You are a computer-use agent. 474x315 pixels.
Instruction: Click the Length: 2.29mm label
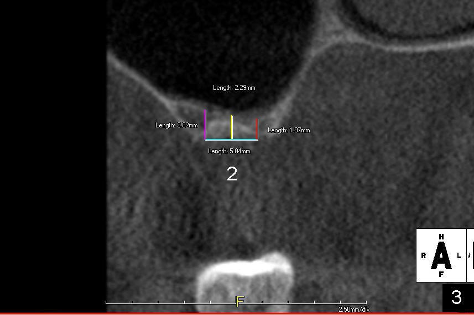[234, 88]
